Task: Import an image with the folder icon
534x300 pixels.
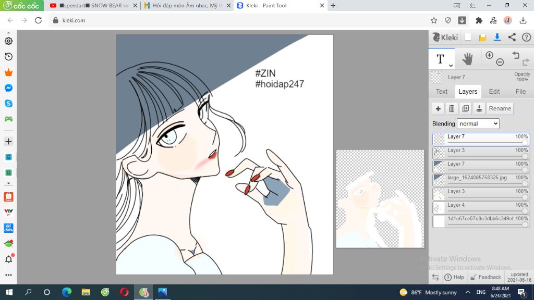Action: click(x=482, y=37)
